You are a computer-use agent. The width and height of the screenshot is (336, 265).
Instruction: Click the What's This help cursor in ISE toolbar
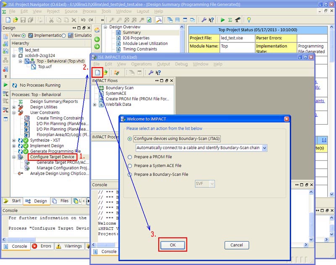pyautogui.click(x=211, y=20)
